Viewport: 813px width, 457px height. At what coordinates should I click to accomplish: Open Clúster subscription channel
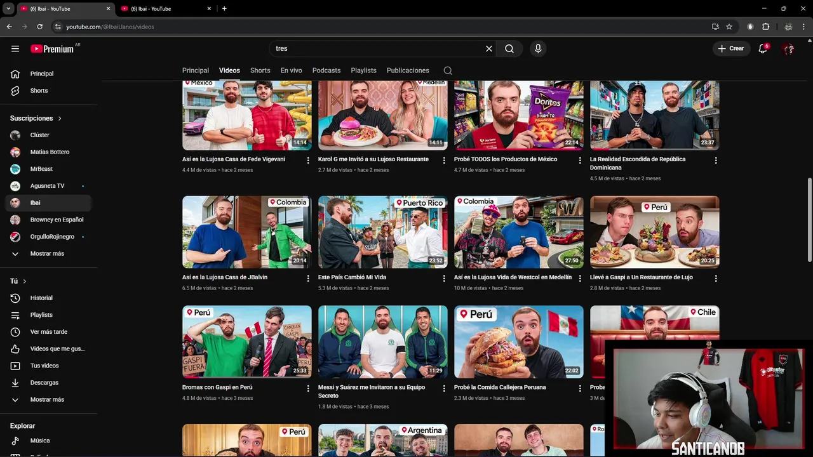tap(49, 135)
